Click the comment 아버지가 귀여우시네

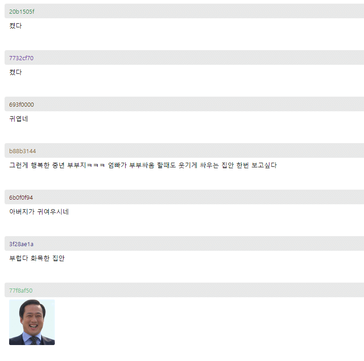pos(39,212)
